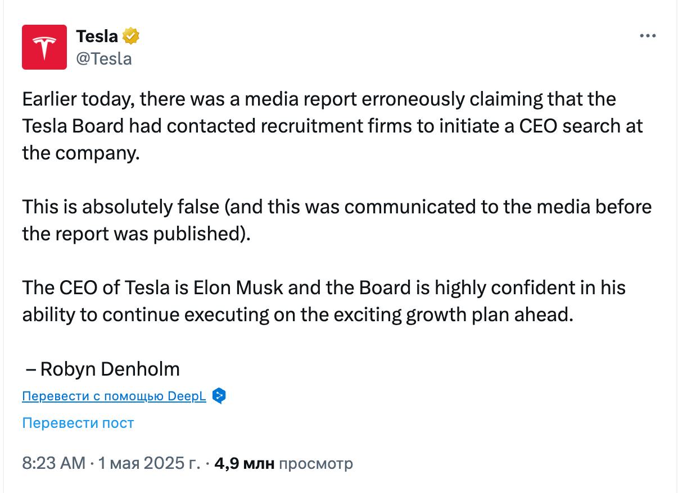Click the @Tesla handle
678x493 pixels.
[103, 58]
